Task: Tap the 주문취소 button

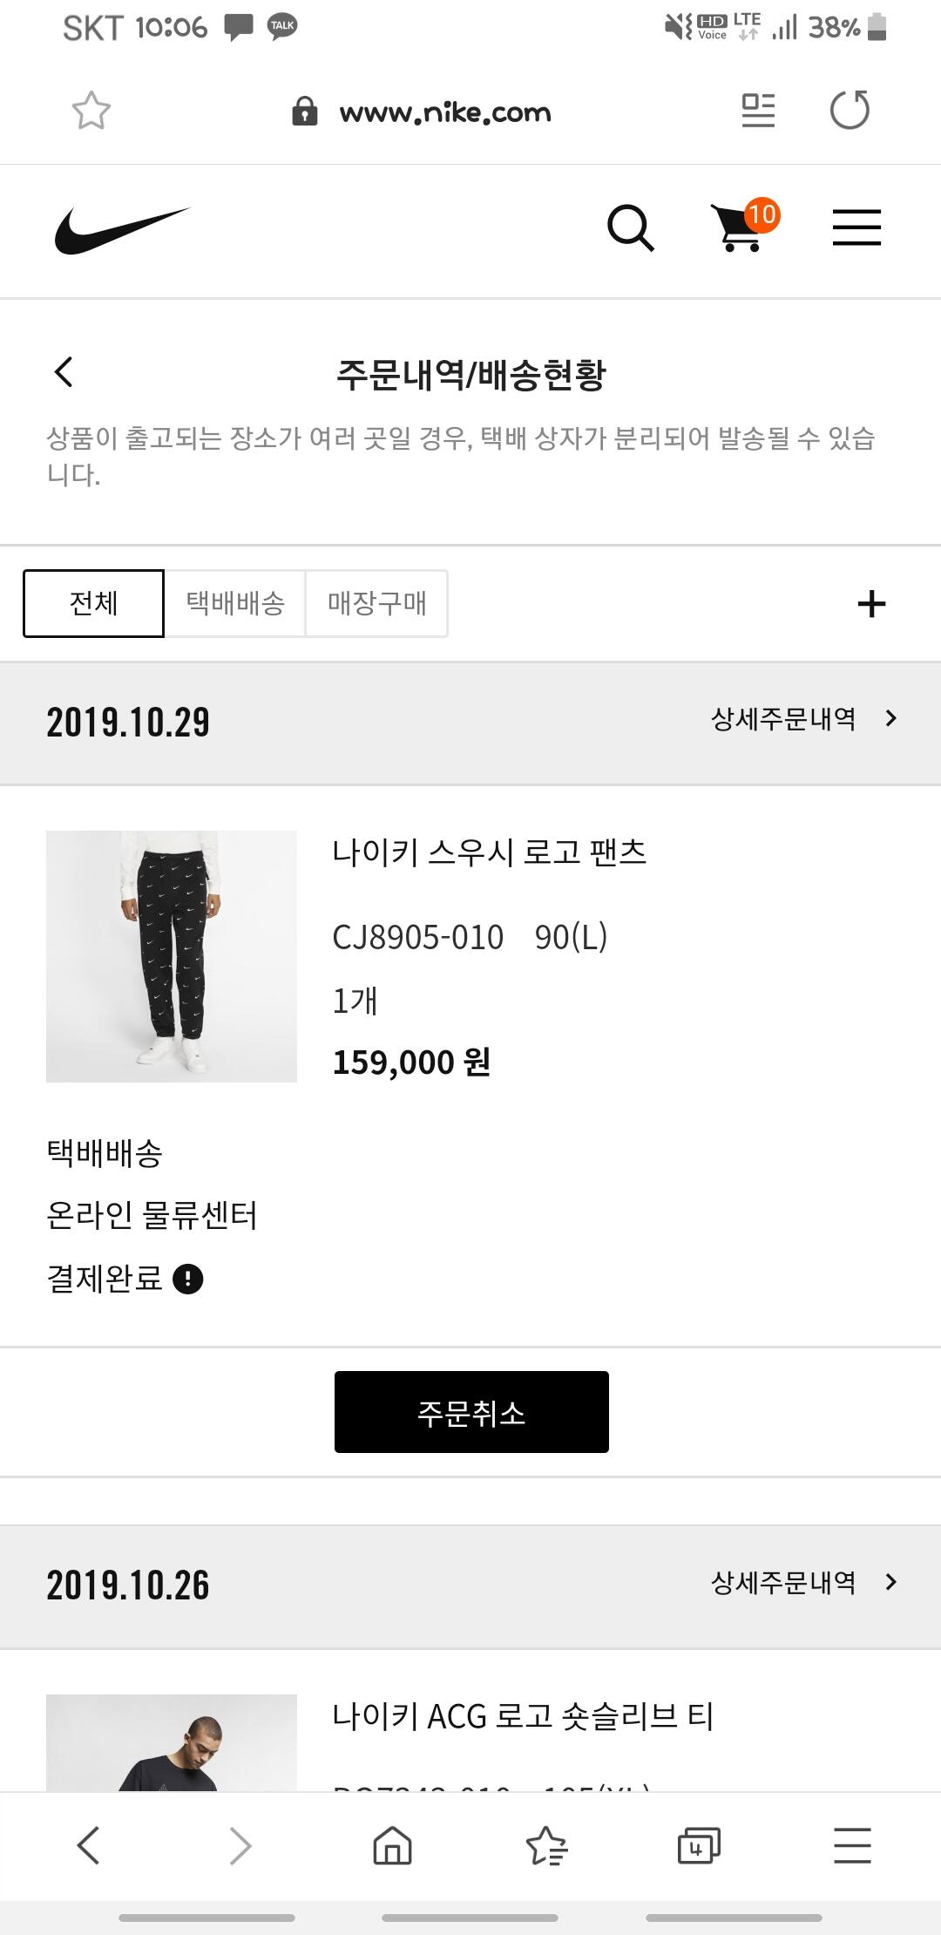Action: pyautogui.click(x=471, y=1412)
